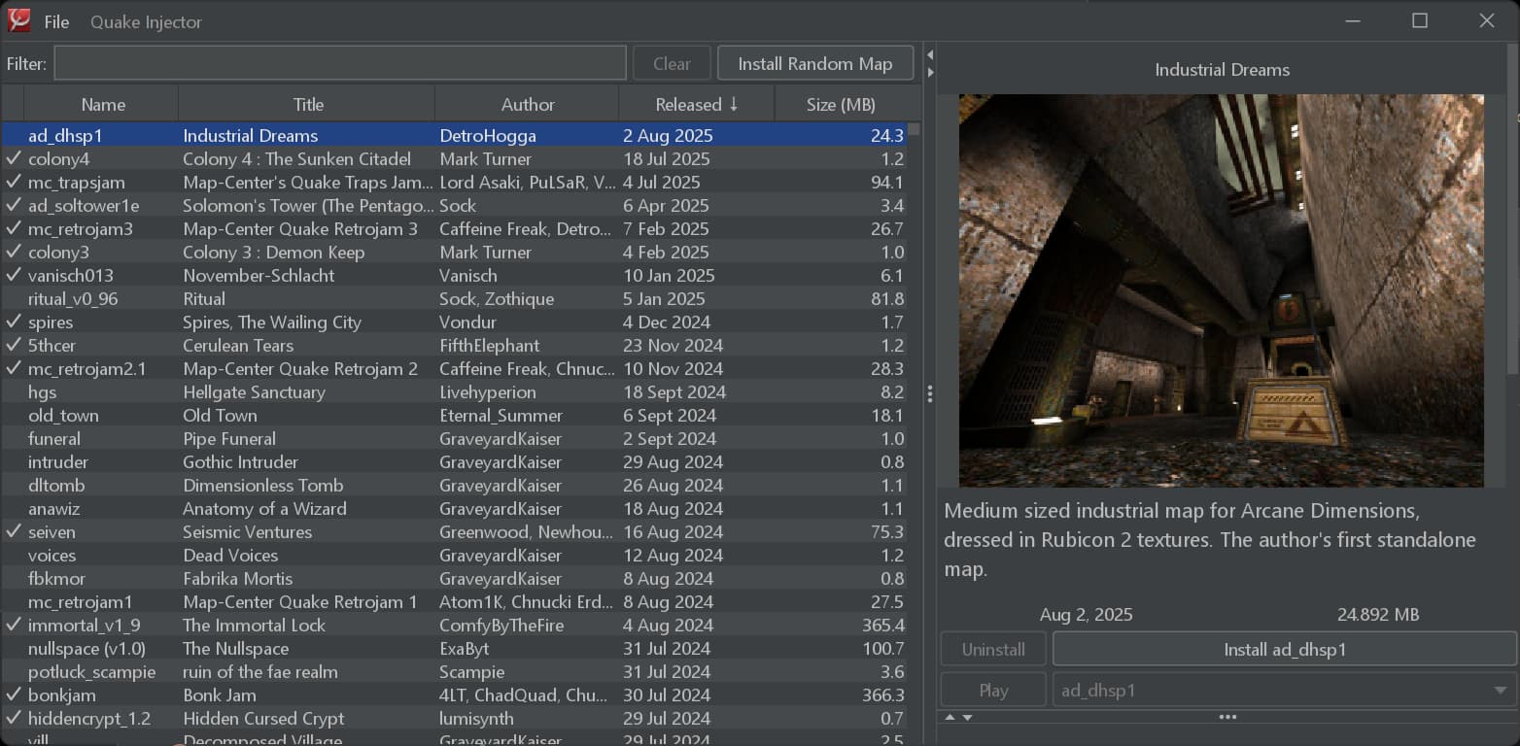Viewport: 1520px width, 746px height.
Task: Click the right-pointing split pane expand arrow
Action: click(930, 72)
